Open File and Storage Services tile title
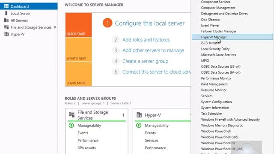The height and width of the screenshot is (154, 274). point(92,115)
